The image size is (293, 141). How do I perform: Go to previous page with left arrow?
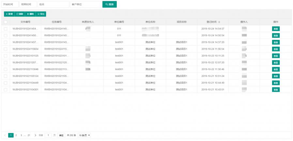coord(5,135)
